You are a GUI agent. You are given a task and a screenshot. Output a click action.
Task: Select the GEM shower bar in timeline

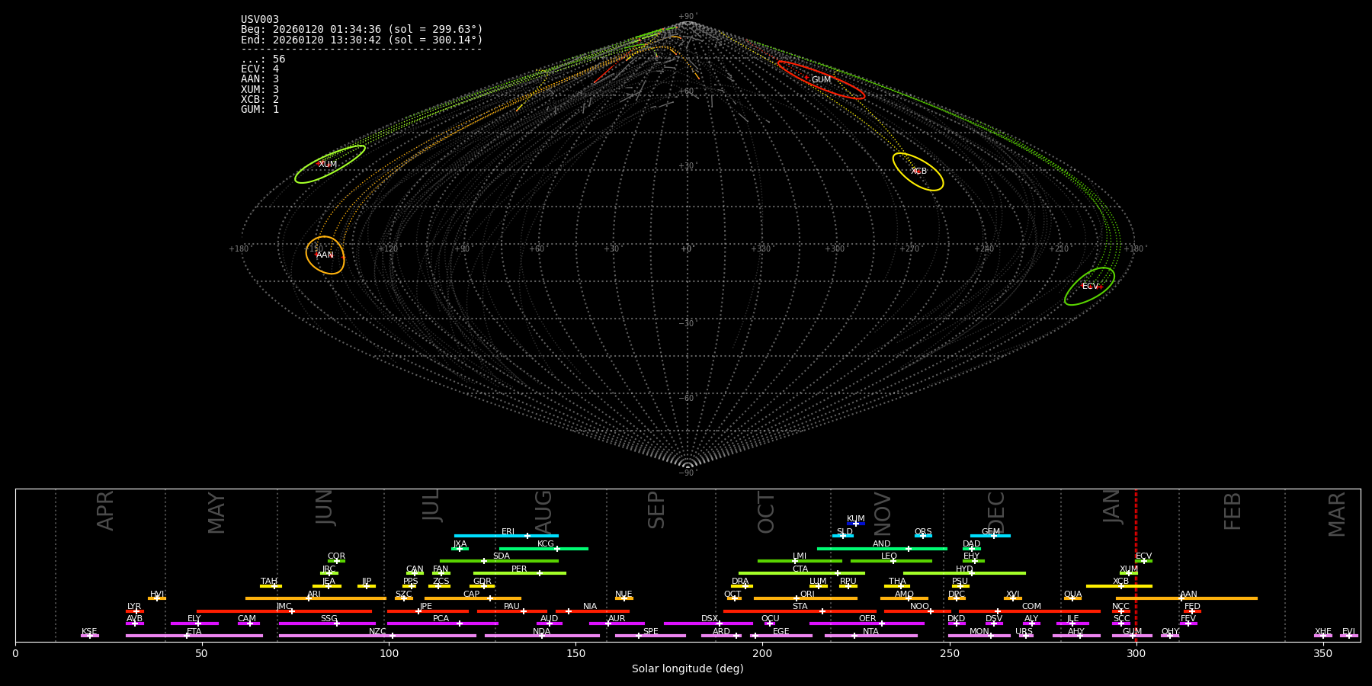tap(990, 536)
